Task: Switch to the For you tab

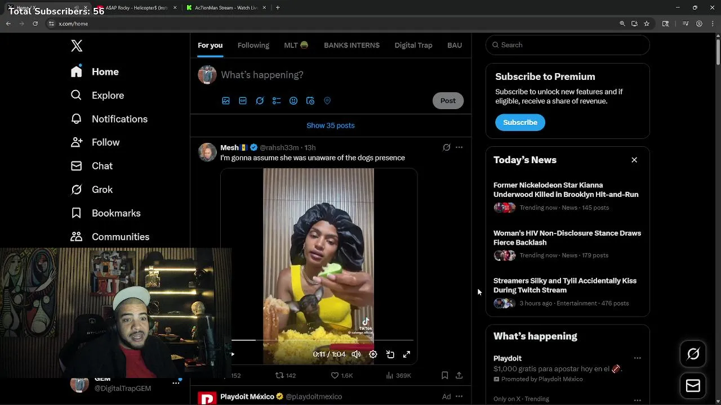Action: point(210,45)
